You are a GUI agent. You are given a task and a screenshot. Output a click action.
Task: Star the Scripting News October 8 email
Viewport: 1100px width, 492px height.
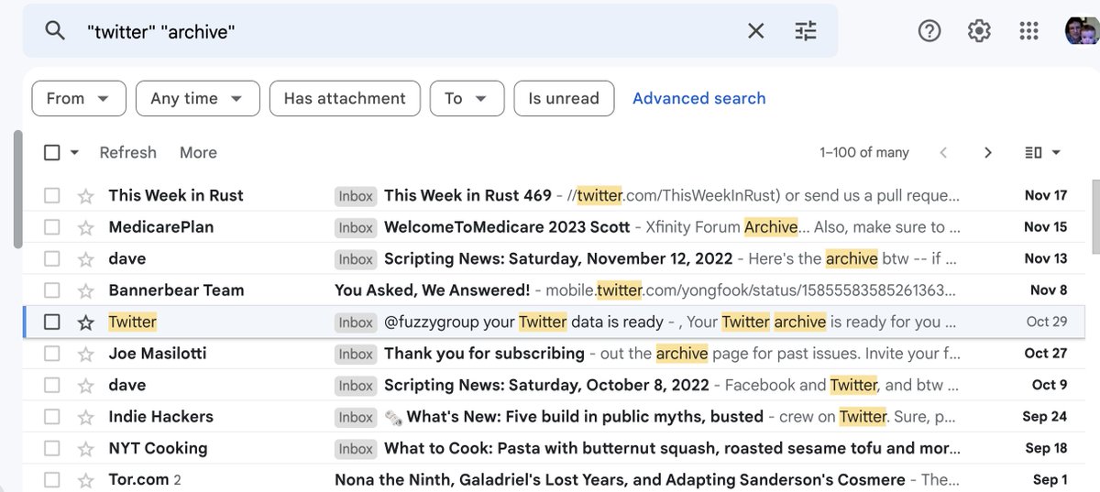tap(86, 385)
